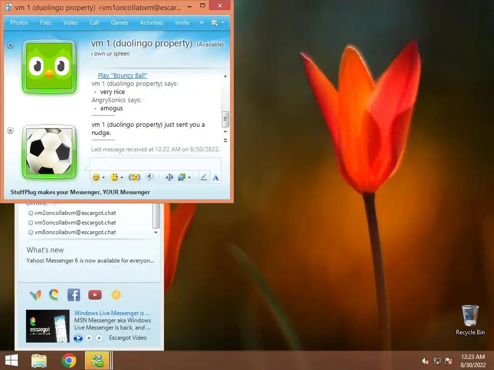Open the wink emoticon picker
Viewport: 494px width, 370px height.
pos(114,177)
